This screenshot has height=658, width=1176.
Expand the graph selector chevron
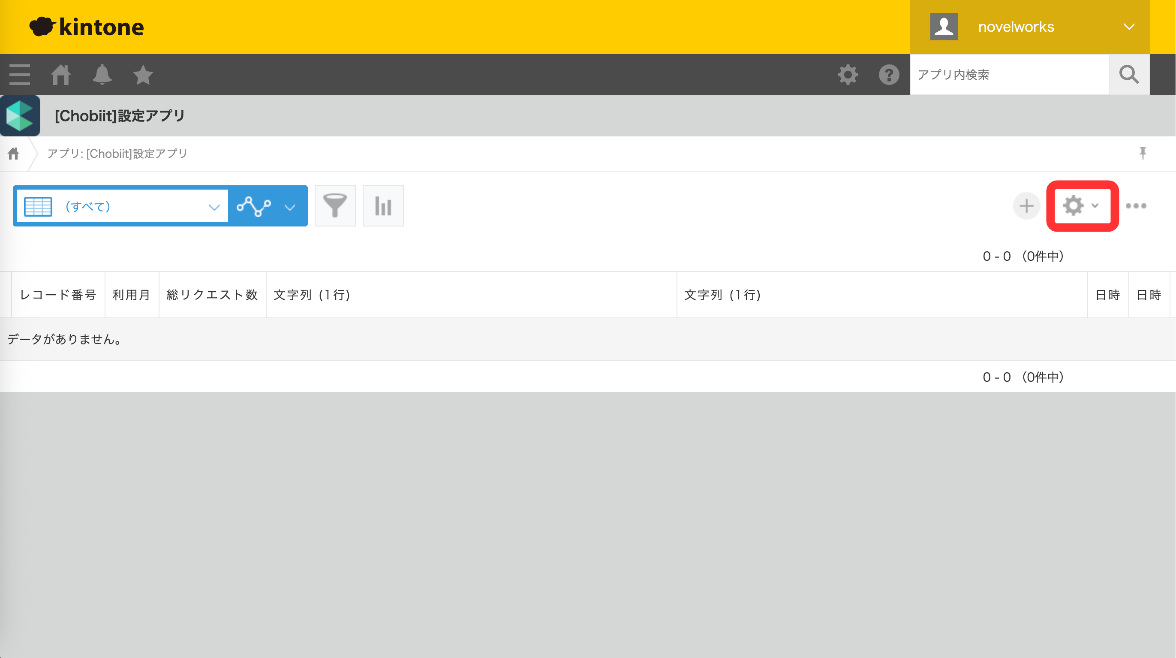290,208
